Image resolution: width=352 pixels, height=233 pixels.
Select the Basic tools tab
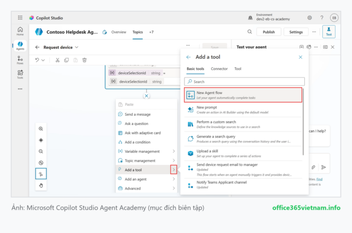tap(195, 69)
